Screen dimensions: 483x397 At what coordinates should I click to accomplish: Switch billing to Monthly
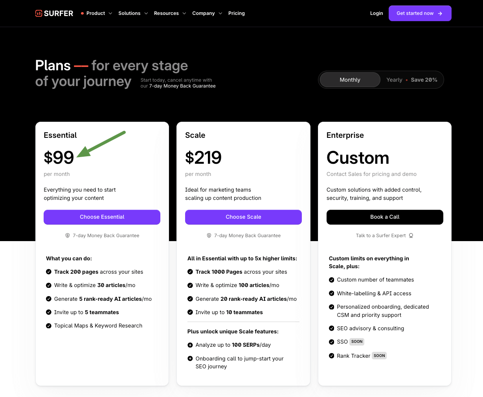(350, 80)
